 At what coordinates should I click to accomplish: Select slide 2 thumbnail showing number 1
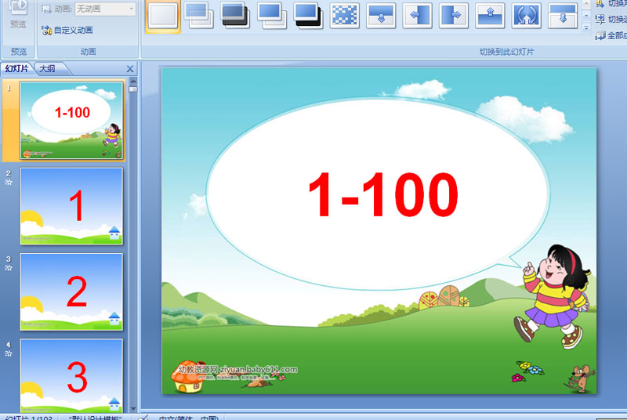point(71,206)
